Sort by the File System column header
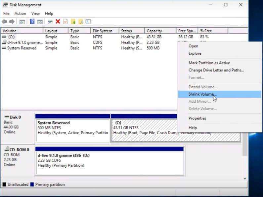 (x=105, y=31)
